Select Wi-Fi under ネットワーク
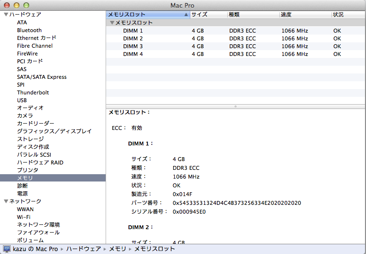The width and height of the screenshot is (366, 254). pyautogui.click(x=23, y=217)
